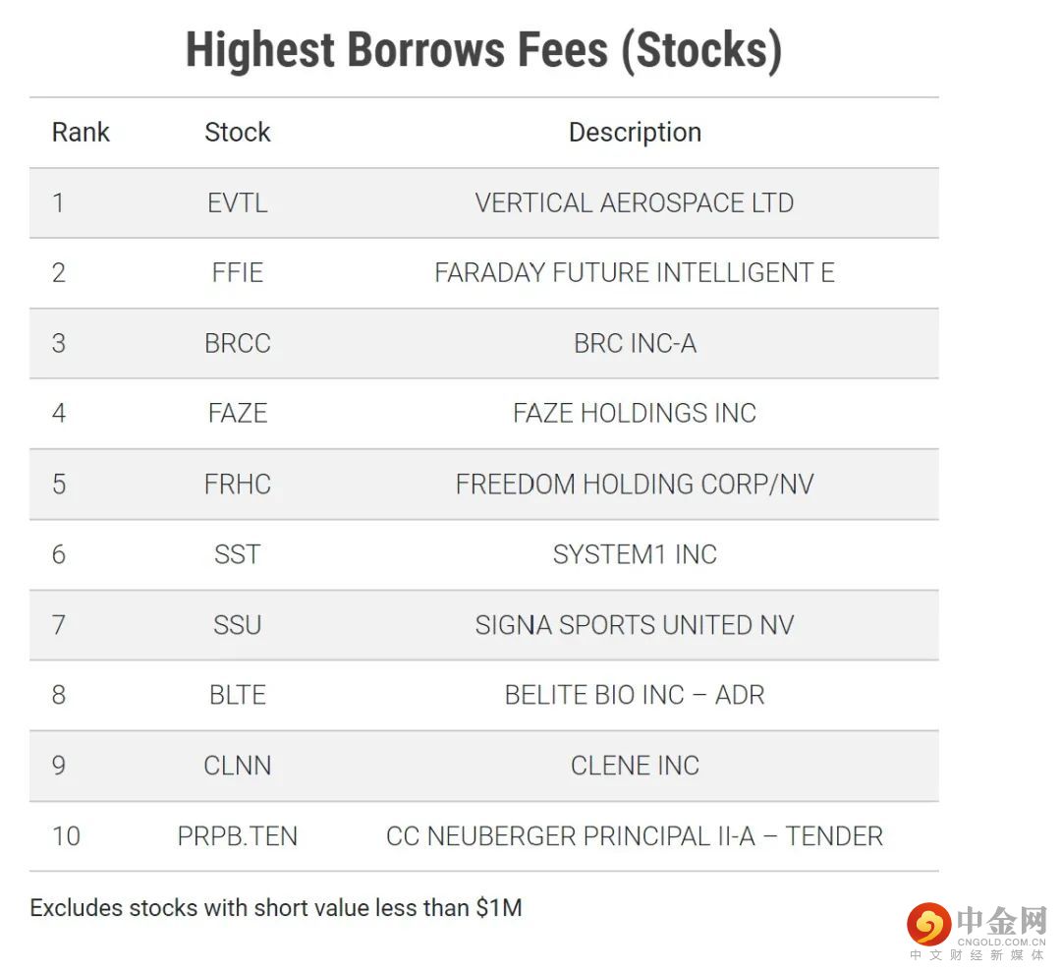The height and width of the screenshot is (973, 1061).
Task: Click the Highest Borrows Fees title
Action: [483, 49]
